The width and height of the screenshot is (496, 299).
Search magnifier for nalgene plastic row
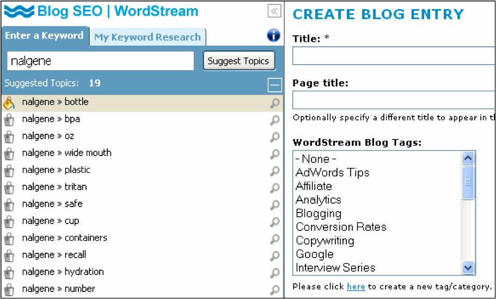(274, 171)
